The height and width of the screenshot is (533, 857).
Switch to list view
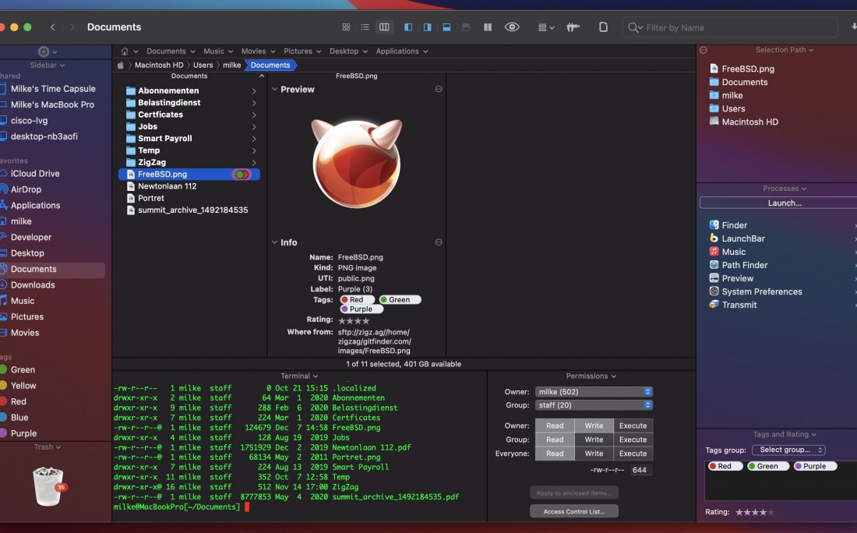tap(365, 27)
